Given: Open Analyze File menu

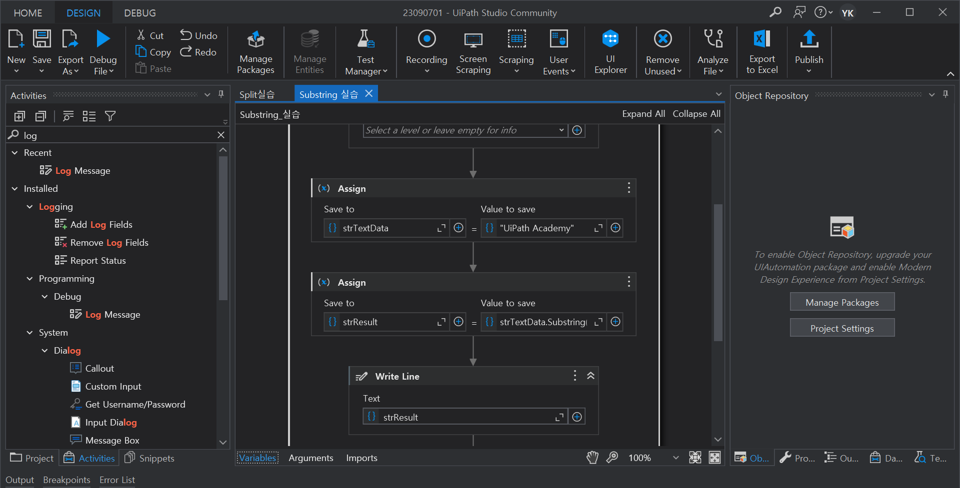Looking at the screenshot, I should (712, 52).
